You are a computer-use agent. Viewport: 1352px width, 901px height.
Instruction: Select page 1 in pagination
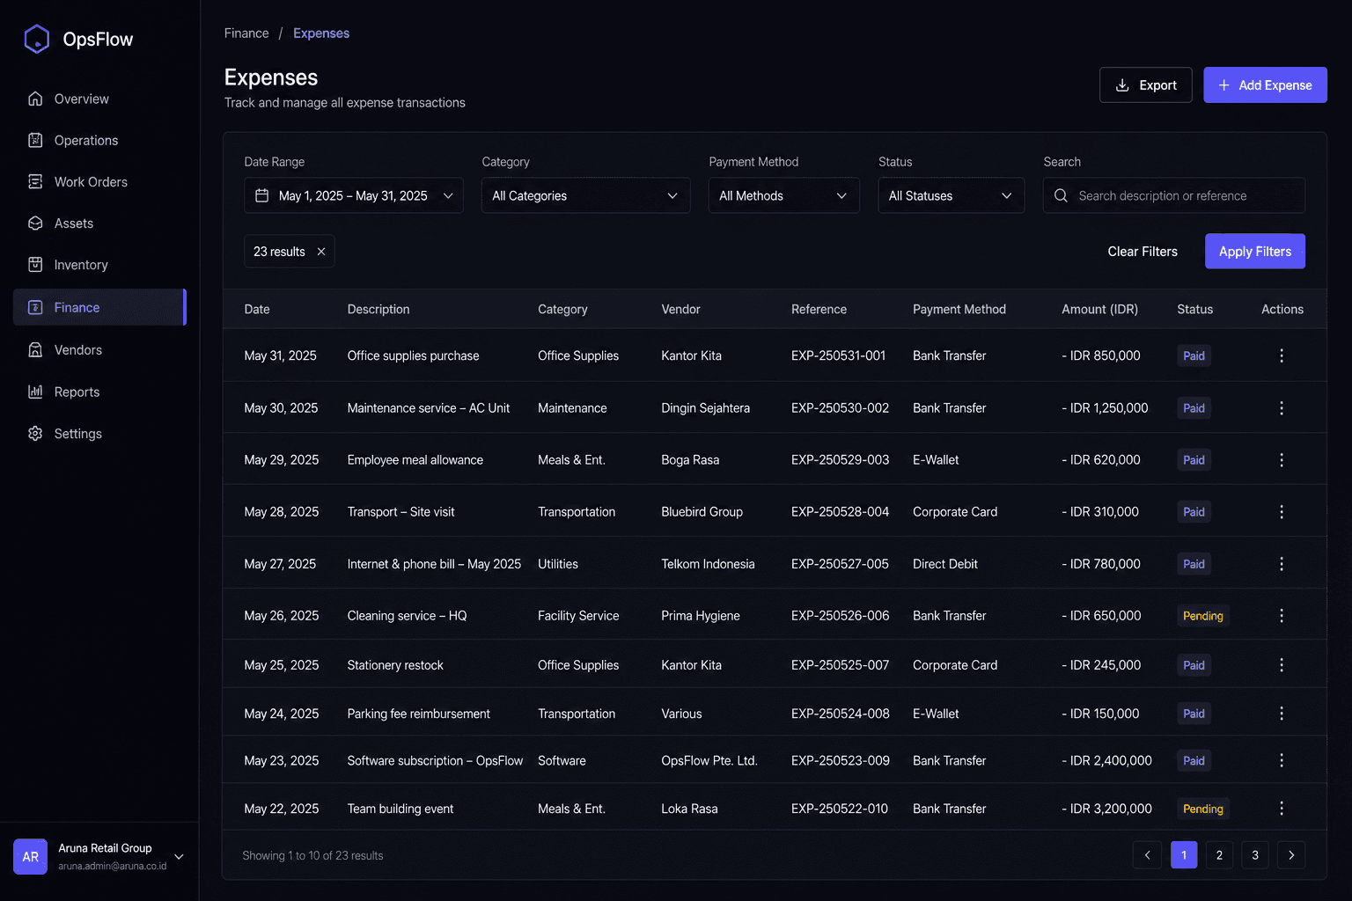coord(1184,854)
